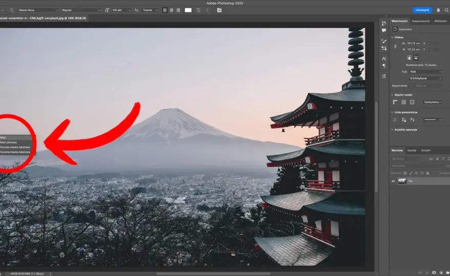Toggle grid icon in Miarki i siatki

(403, 102)
